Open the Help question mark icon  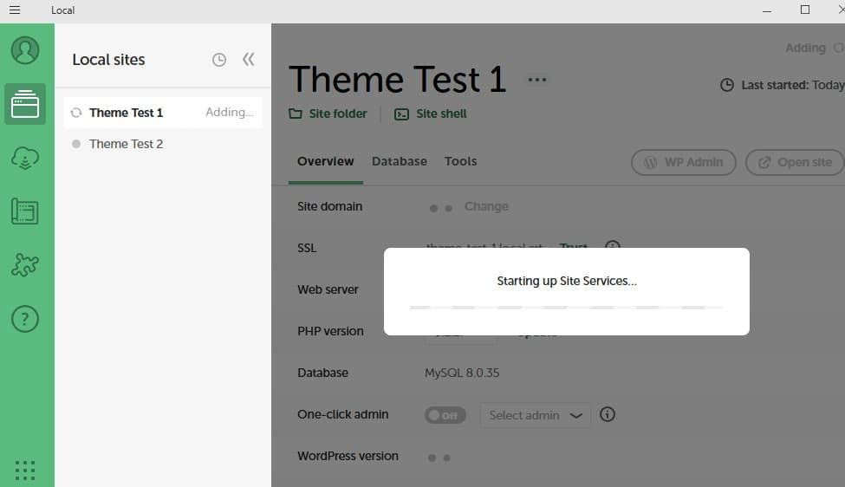click(x=25, y=319)
